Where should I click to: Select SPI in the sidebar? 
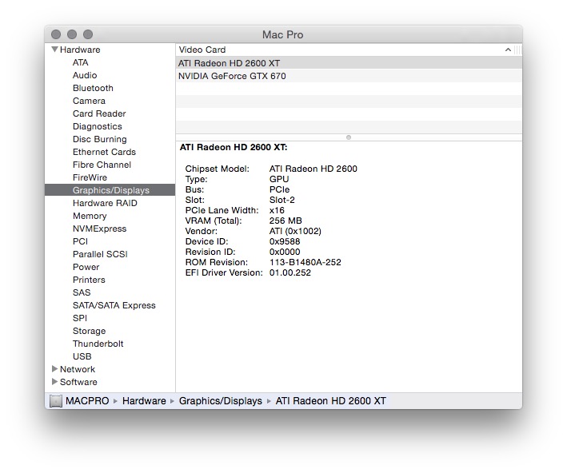coord(80,318)
